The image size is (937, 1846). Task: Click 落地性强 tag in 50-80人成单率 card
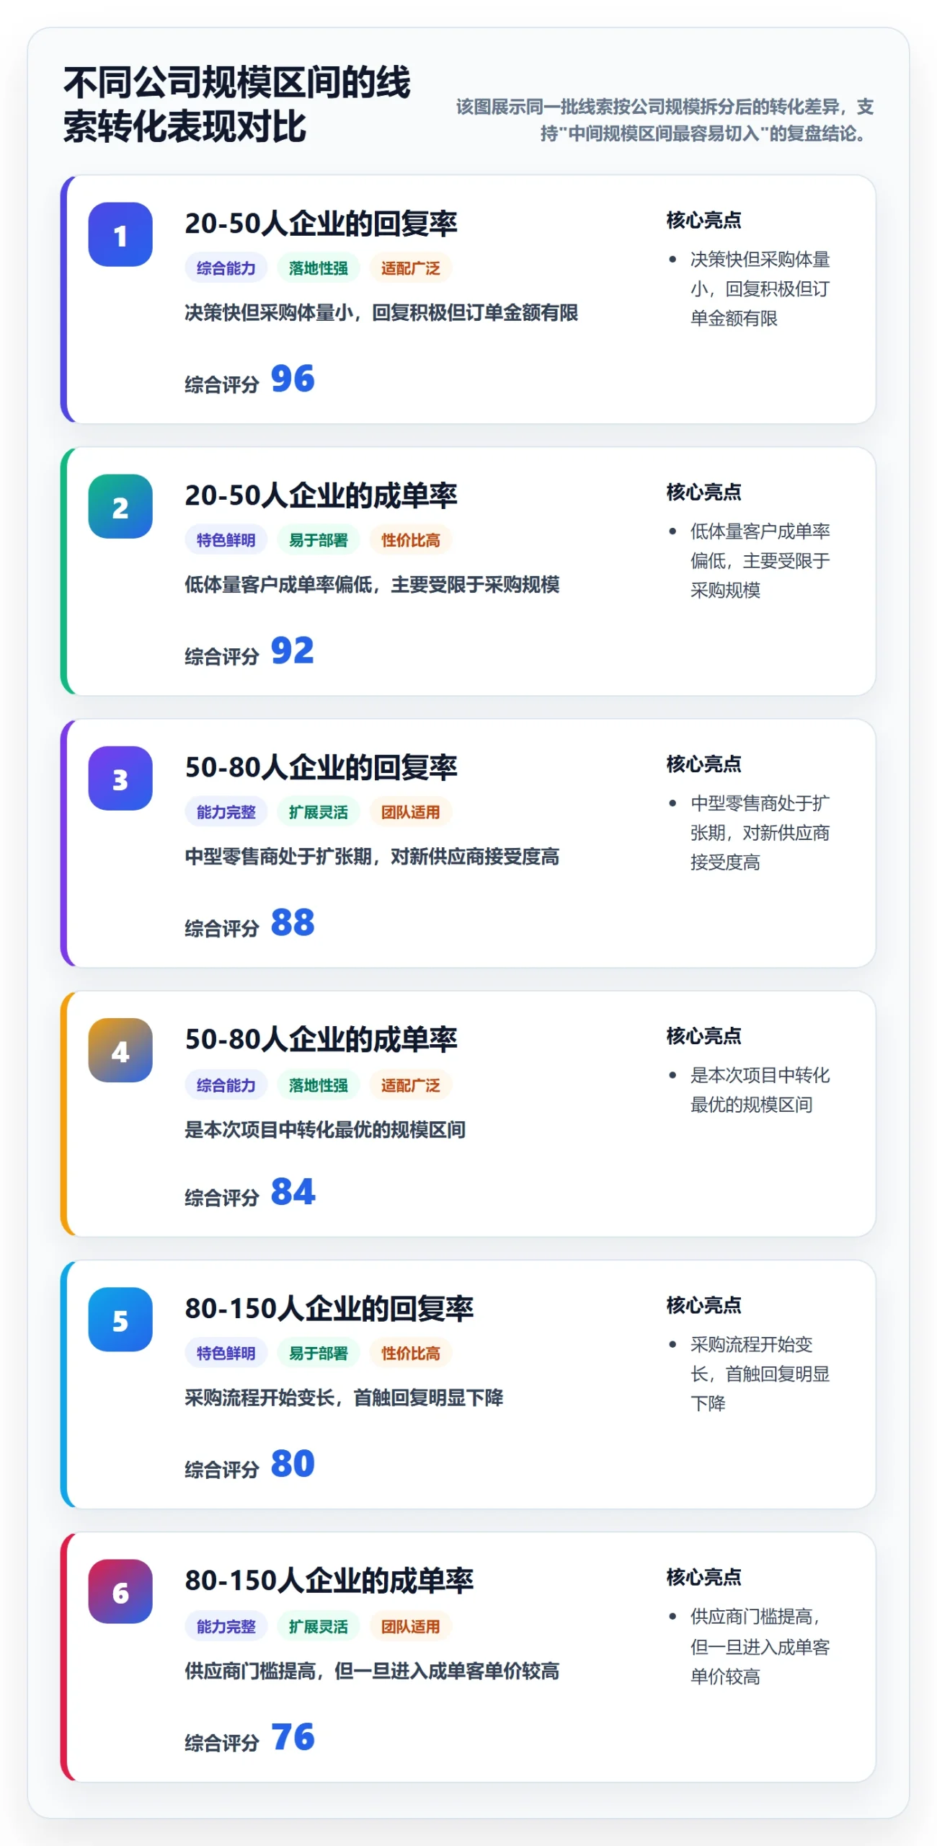click(318, 1085)
